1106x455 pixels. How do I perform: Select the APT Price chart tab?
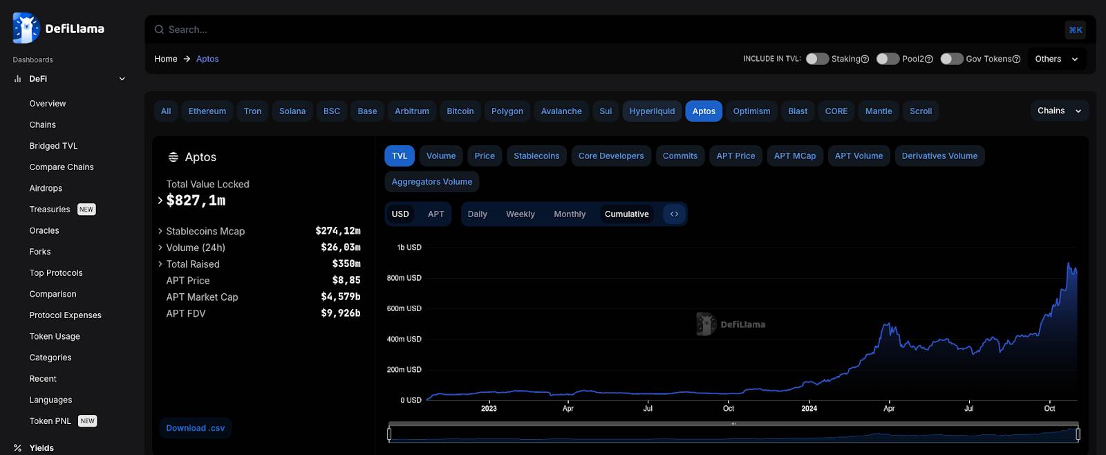[735, 156]
